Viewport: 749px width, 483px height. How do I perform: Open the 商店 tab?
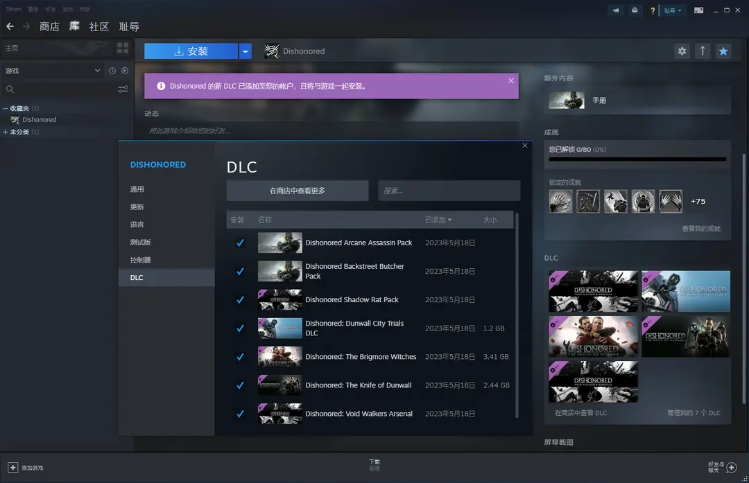point(49,27)
